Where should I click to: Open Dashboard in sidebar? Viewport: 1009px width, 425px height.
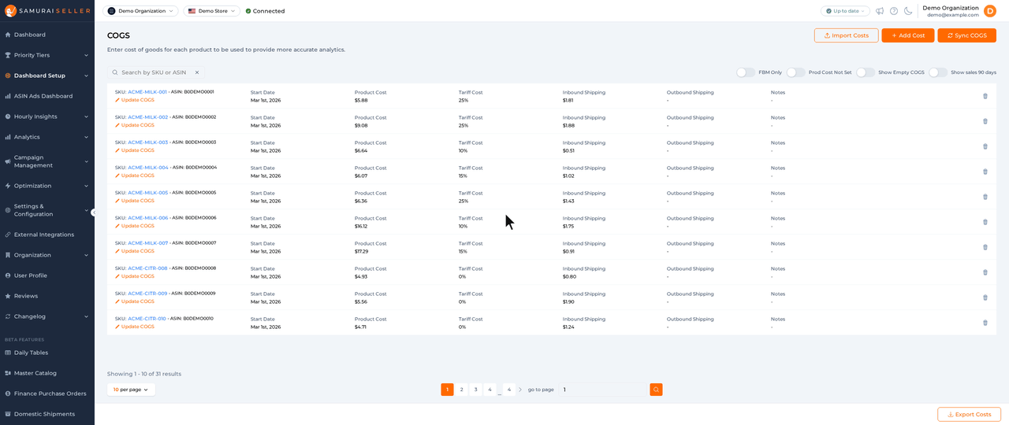pos(47,35)
